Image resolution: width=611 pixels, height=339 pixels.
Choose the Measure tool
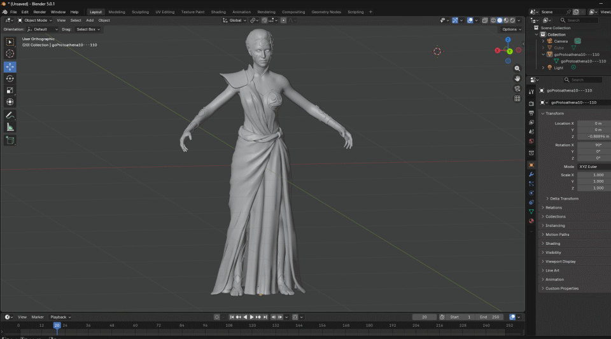pos(10,127)
